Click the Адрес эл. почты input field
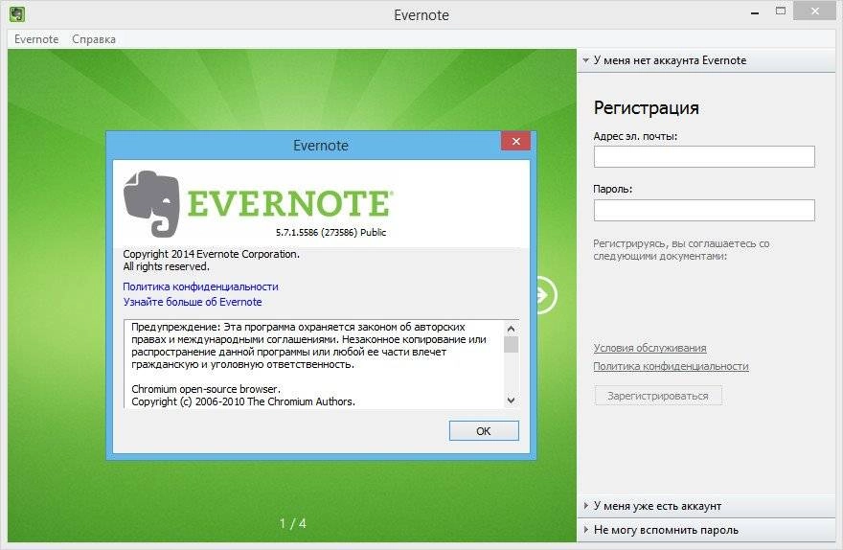The width and height of the screenshot is (843, 550). click(x=704, y=156)
